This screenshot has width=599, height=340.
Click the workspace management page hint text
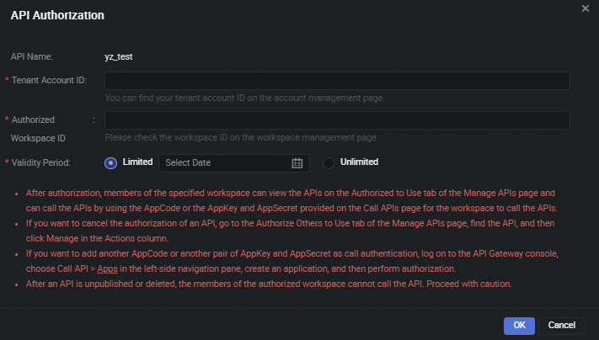(x=240, y=137)
